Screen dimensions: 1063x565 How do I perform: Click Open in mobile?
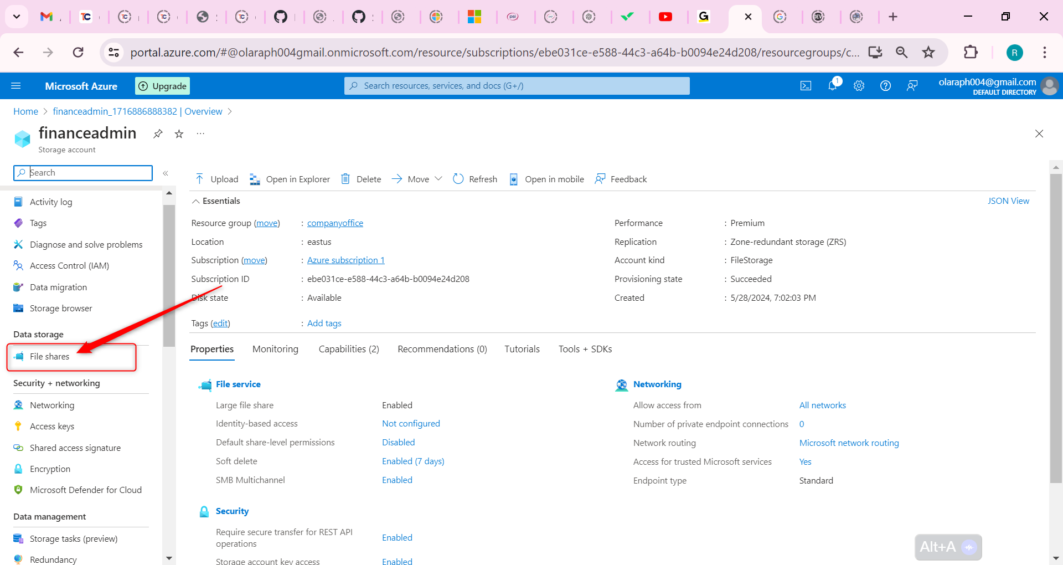tap(546, 179)
